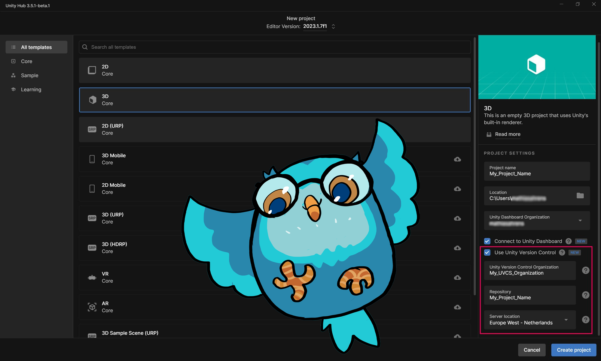Disable Use Unity Version Control
This screenshot has height=361, width=601.
(487, 252)
